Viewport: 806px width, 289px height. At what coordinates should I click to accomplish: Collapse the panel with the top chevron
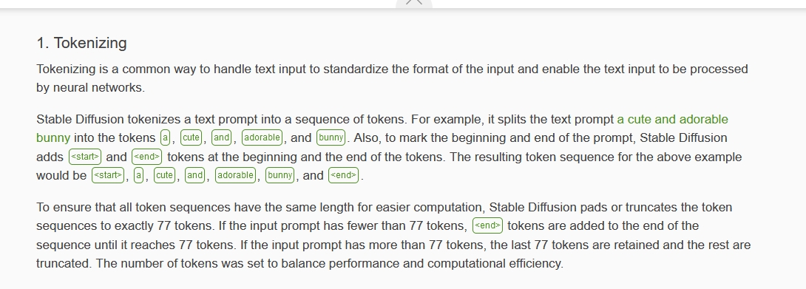[414, 2]
